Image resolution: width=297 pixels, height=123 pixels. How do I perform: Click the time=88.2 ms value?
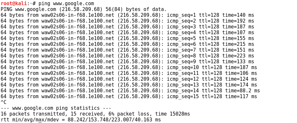(243, 91)
